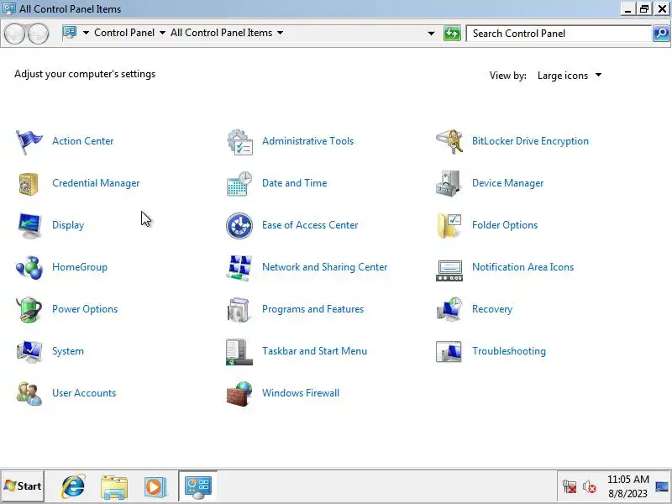
Task: Select the Control Panel breadcrumb segment
Action: point(124,33)
